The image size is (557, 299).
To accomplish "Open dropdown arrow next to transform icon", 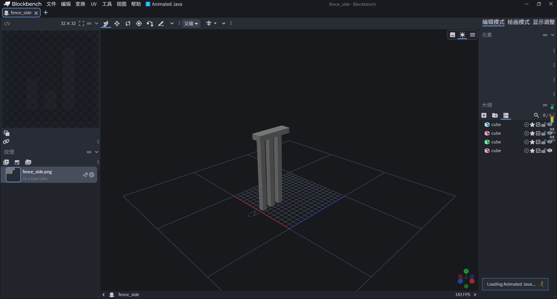I will (x=215, y=23).
